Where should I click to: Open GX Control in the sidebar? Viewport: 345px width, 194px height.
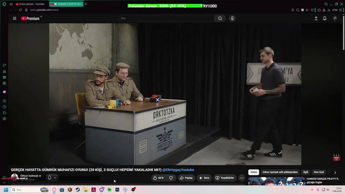4,65
